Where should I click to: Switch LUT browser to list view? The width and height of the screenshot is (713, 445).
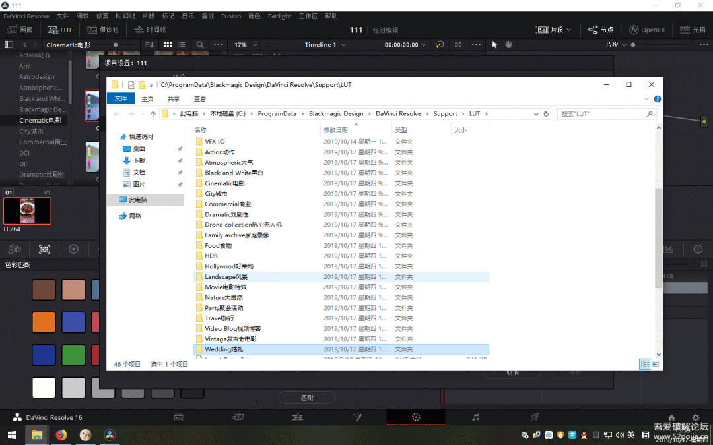182,45
